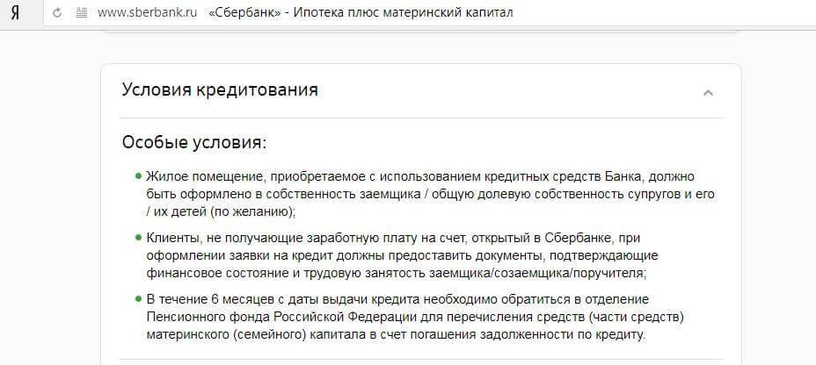Open reader mode icon in address bar
Screen dimensions: 816x365
pyautogui.click(x=82, y=13)
